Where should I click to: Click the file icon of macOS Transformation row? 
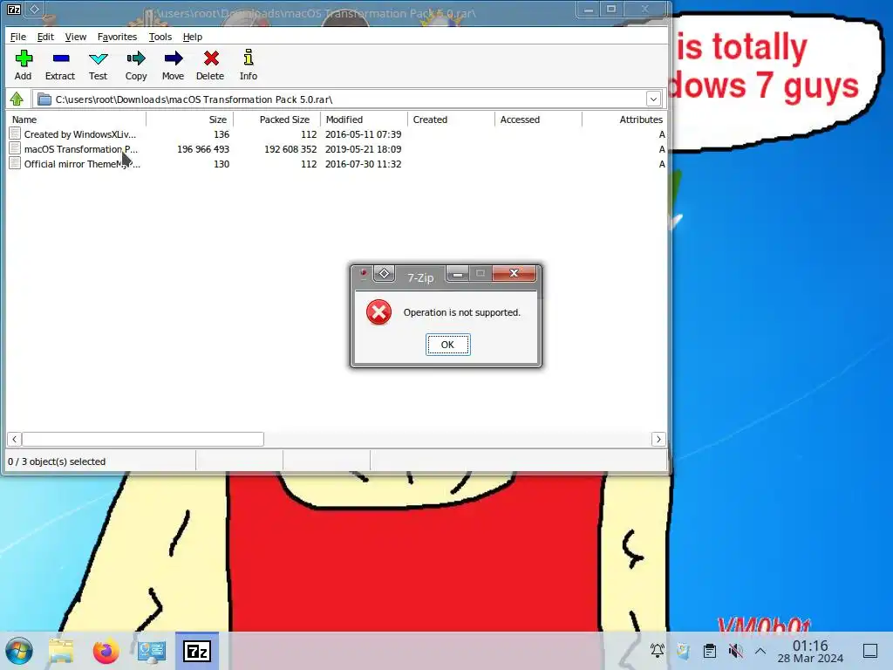point(16,148)
